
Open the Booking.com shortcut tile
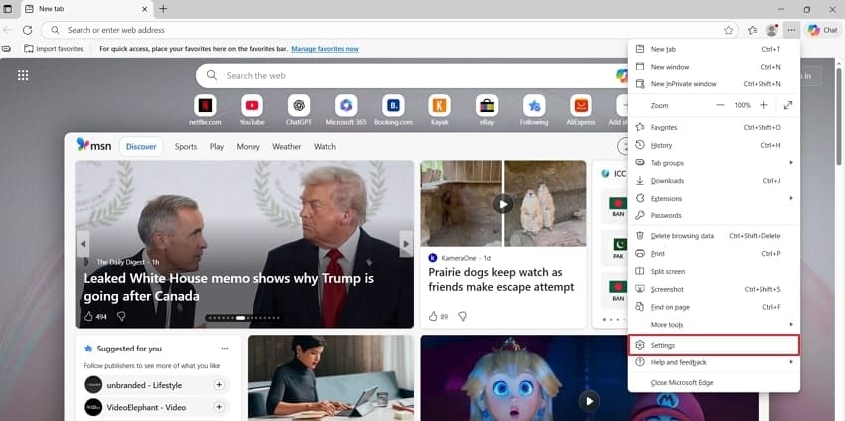click(393, 110)
